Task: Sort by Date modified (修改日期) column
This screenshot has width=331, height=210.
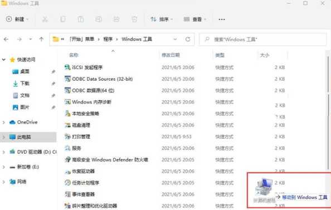Action: [171, 55]
